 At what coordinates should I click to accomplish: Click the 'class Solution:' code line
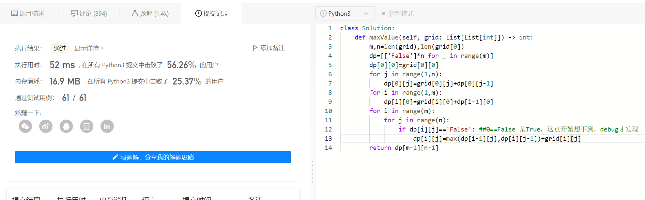(367, 28)
